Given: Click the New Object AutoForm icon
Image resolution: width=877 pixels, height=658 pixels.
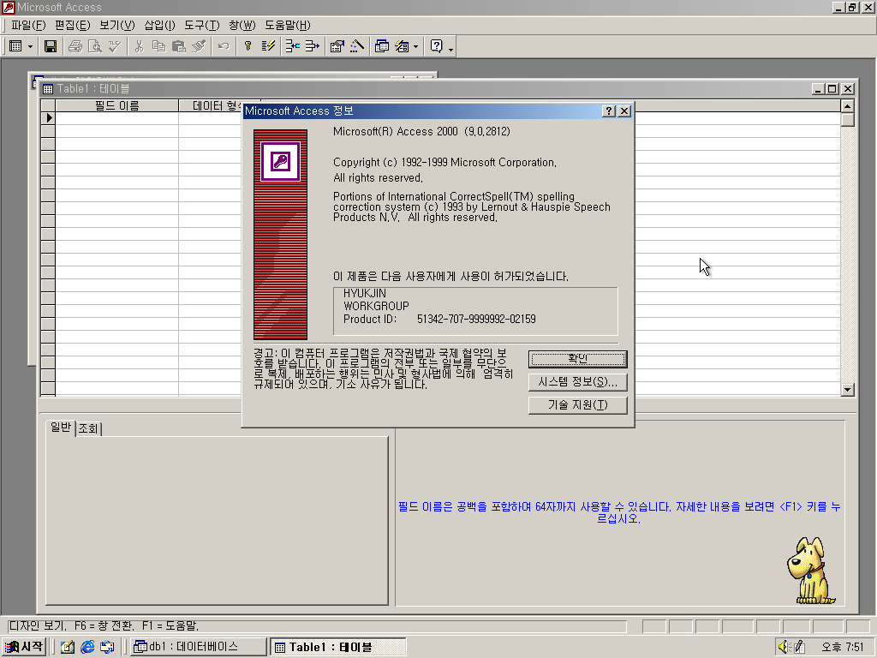Looking at the screenshot, I should tap(402, 46).
